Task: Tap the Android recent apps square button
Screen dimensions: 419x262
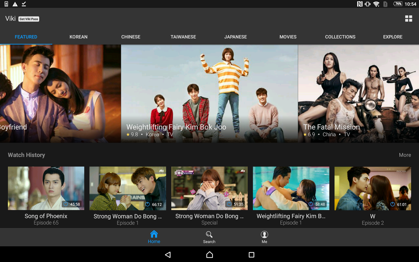Action: pyautogui.click(x=251, y=255)
